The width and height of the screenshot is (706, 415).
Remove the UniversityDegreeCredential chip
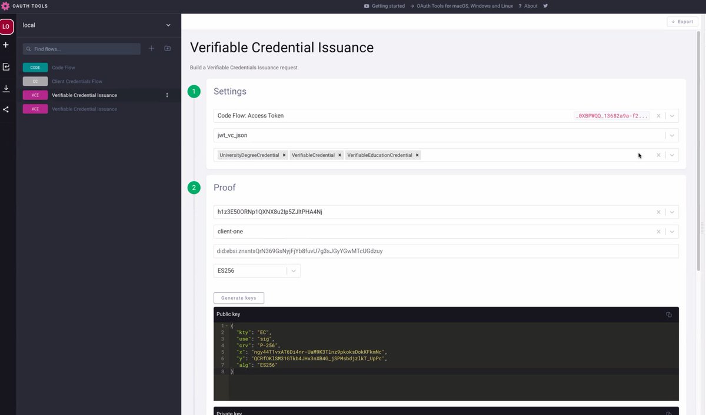(x=284, y=155)
